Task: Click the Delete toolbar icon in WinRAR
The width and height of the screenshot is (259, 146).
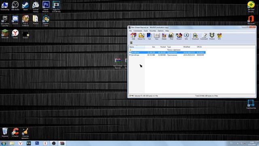Action: pyautogui.click(x=164, y=36)
